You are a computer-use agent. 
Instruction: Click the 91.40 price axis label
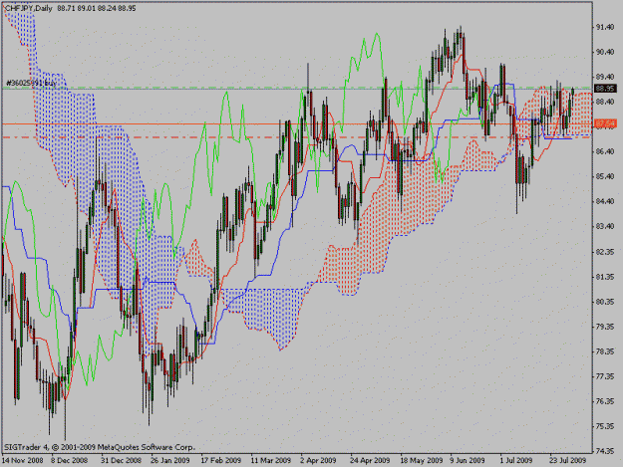(x=605, y=27)
